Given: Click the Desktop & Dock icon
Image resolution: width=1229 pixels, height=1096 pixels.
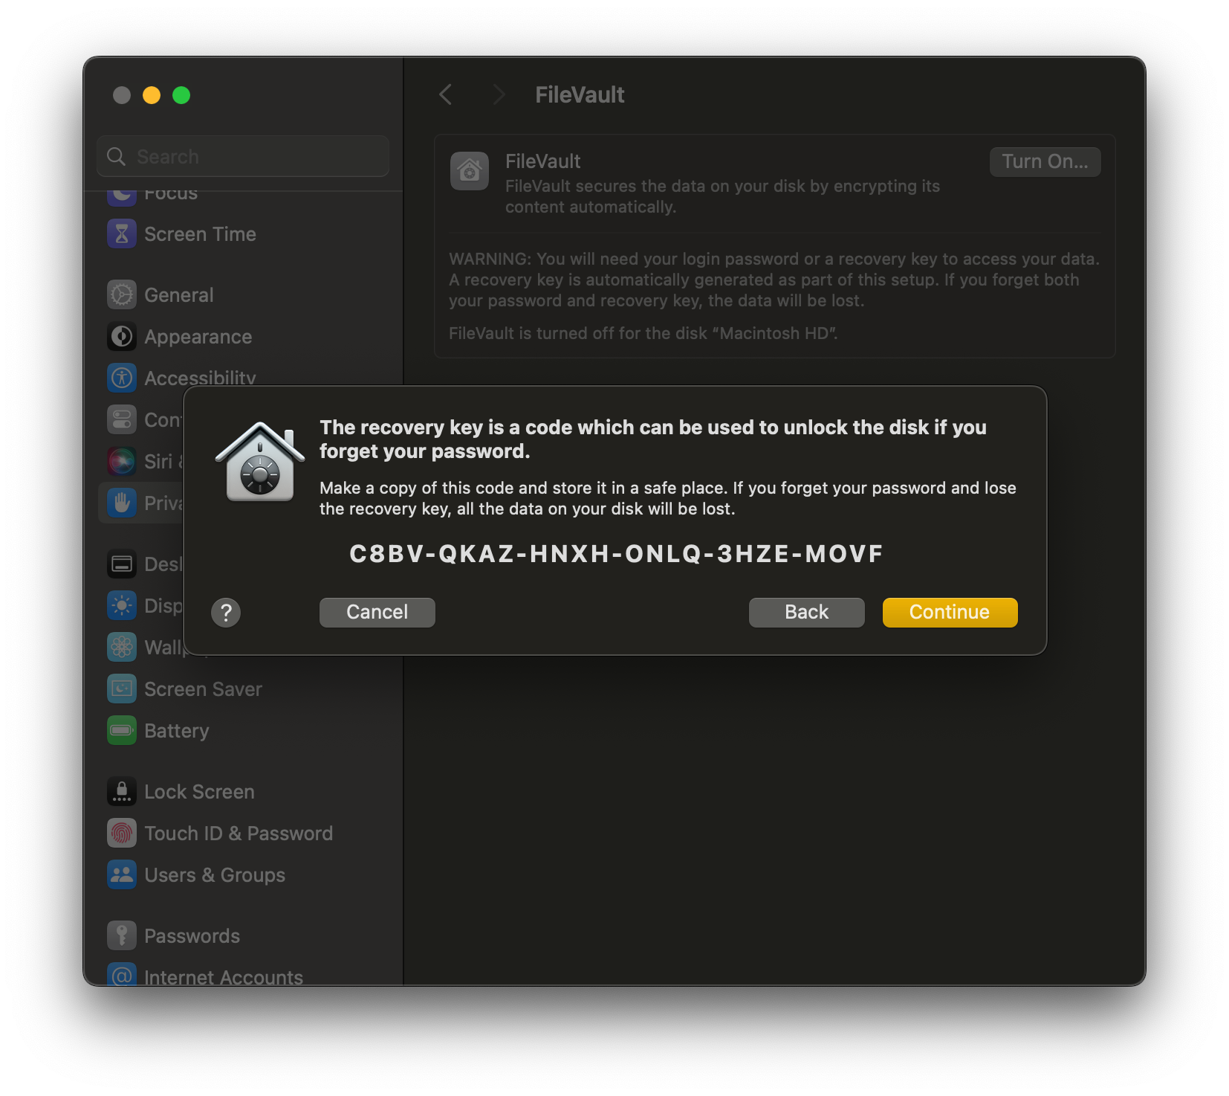Looking at the screenshot, I should pyautogui.click(x=122, y=564).
